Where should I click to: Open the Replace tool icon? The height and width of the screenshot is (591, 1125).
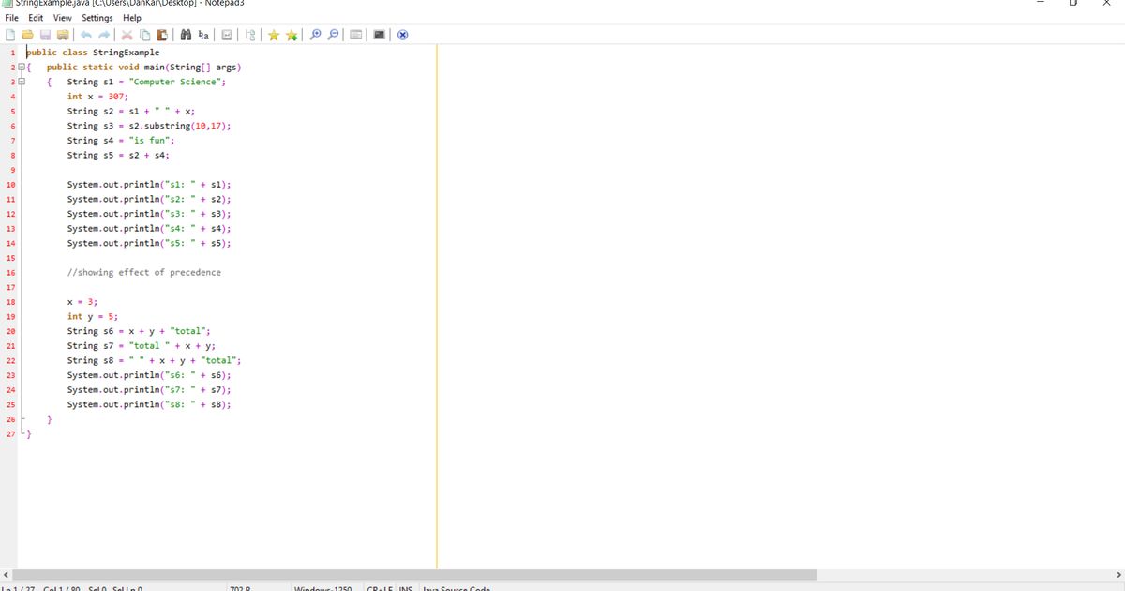coord(202,34)
